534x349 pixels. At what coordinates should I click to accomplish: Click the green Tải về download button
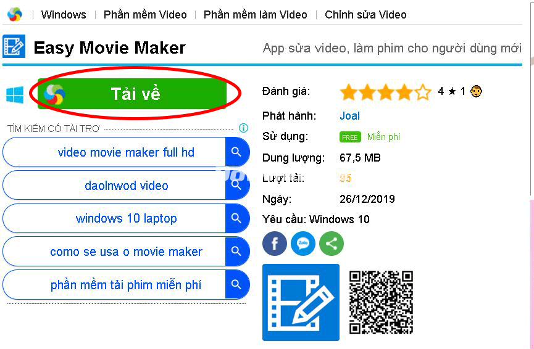tap(131, 94)
